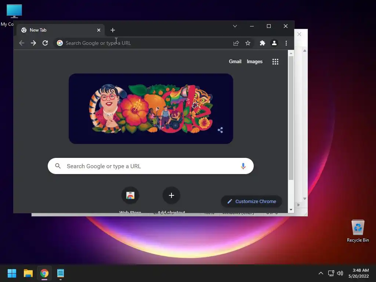Open Chrome's three-dot menu
The width and height of the screenshot is (376, 282).
pyautogui.click(x=286, y=43)
